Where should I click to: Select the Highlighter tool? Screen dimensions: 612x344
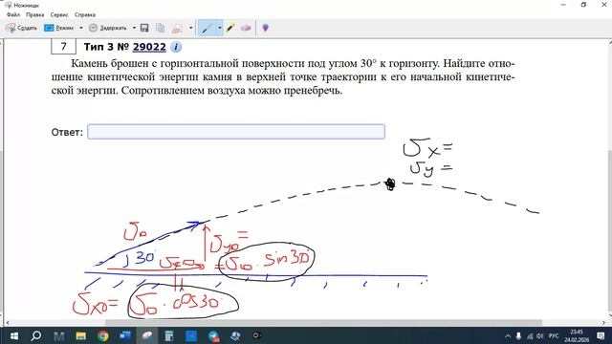(230, 28)
